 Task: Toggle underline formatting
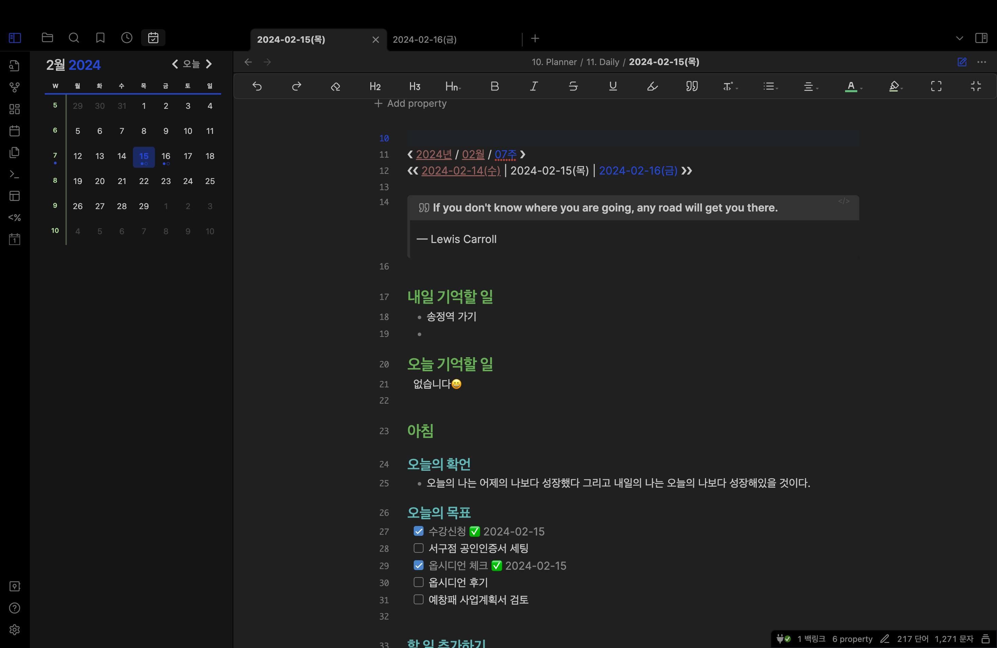pyautogui.click(x=613, y=86)
